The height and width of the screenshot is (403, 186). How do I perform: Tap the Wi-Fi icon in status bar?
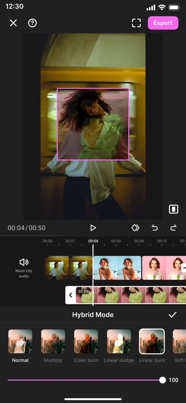click(x=162, y=7)
